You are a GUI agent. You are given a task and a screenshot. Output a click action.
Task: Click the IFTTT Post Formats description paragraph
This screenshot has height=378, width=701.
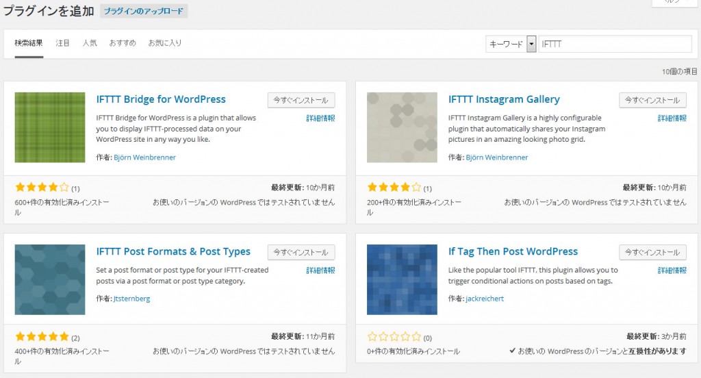(x=182, y=275)
